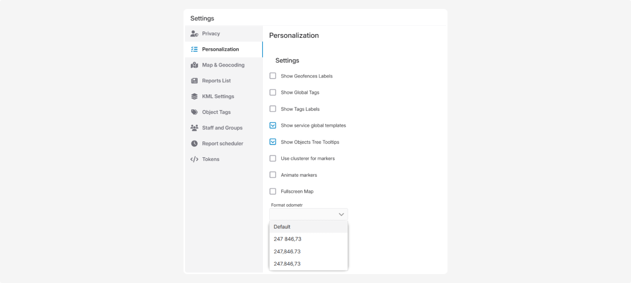Click the Report scheduler clock icon
This screenshot has width=631, height=283.
pyautogui.click(x=194, y=144)
